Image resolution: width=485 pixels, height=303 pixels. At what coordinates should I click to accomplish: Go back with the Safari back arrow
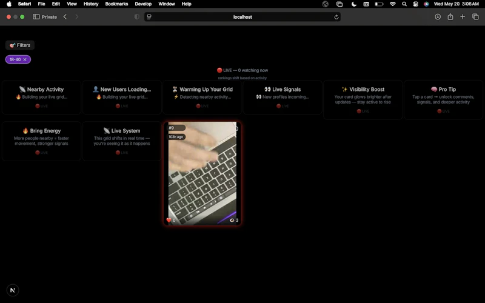tap(65, 17)
